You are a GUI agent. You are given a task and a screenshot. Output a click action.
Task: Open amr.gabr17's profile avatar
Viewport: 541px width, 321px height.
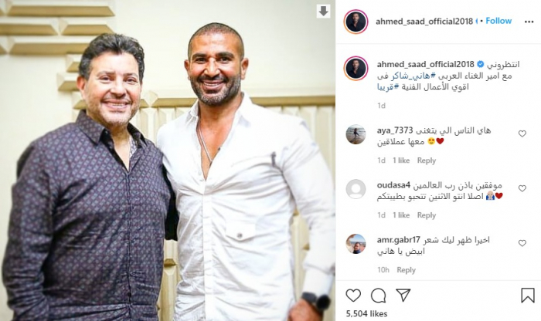pos(356,244)
